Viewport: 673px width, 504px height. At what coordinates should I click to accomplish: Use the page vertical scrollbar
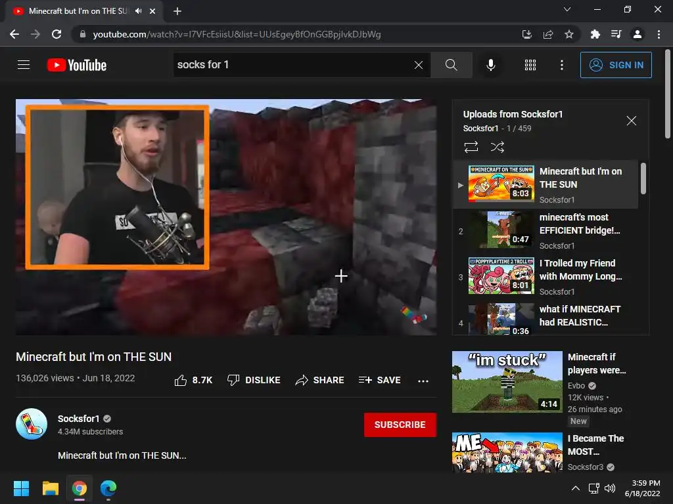(668, 94)
